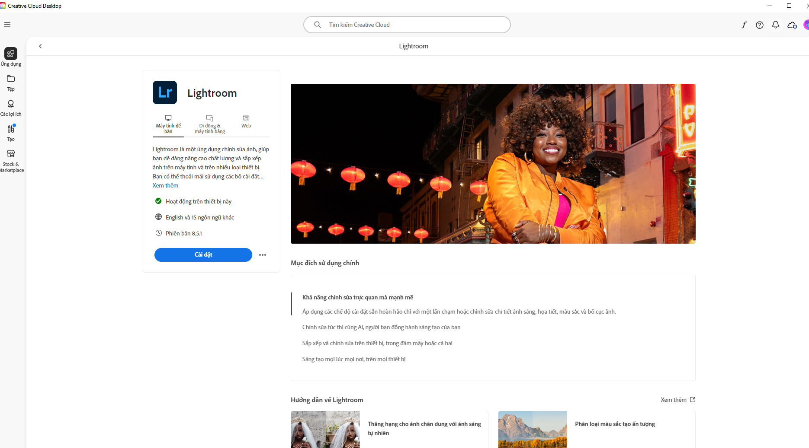Open the Ứng dụng apps section

pos(11,57)
